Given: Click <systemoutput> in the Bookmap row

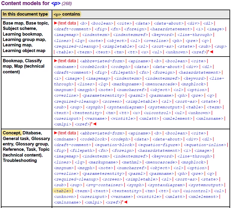Looking at the screenshot, I should point(165,107).
